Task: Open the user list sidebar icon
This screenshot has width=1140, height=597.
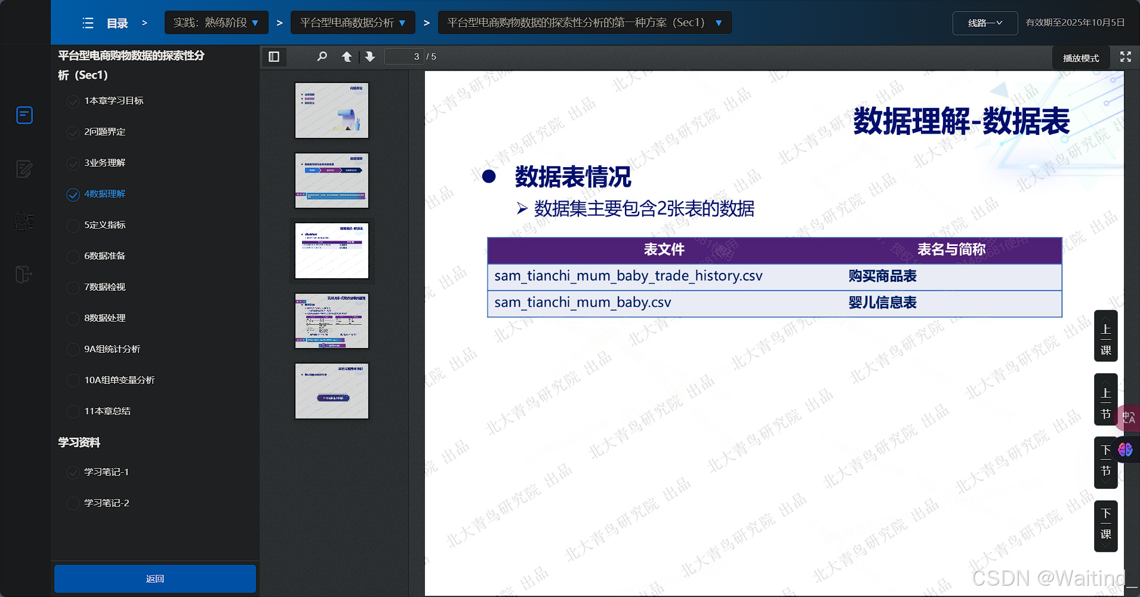Action: coord(24,221)
